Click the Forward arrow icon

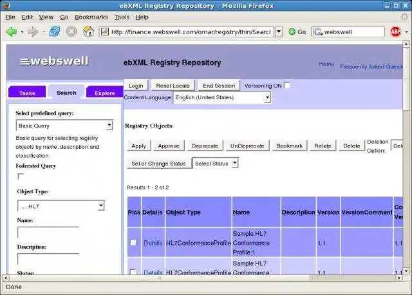[33, 32]
